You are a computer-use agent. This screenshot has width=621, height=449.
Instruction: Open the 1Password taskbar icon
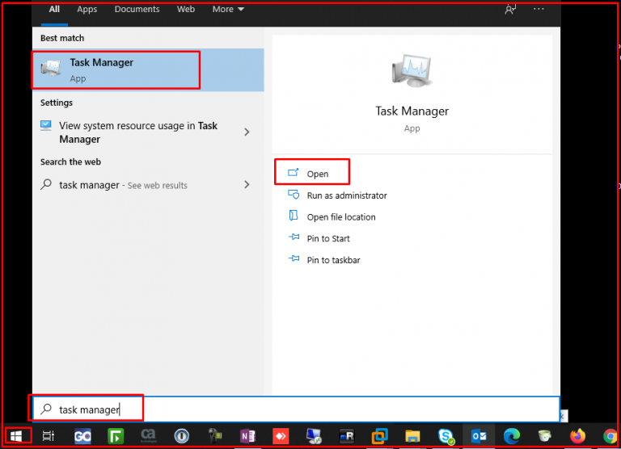click(x=182, y=436)
